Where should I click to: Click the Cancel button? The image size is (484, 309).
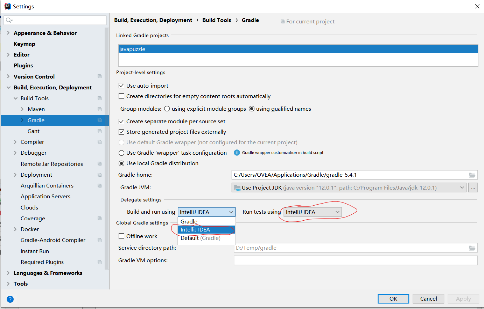(428, 299)
